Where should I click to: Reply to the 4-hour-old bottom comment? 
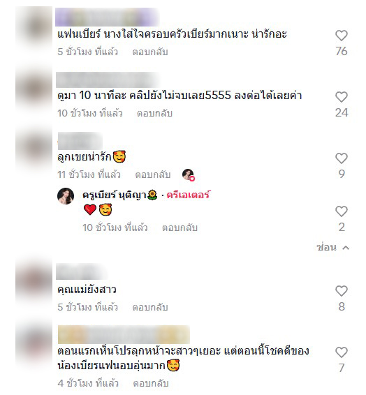coord(151,383)
